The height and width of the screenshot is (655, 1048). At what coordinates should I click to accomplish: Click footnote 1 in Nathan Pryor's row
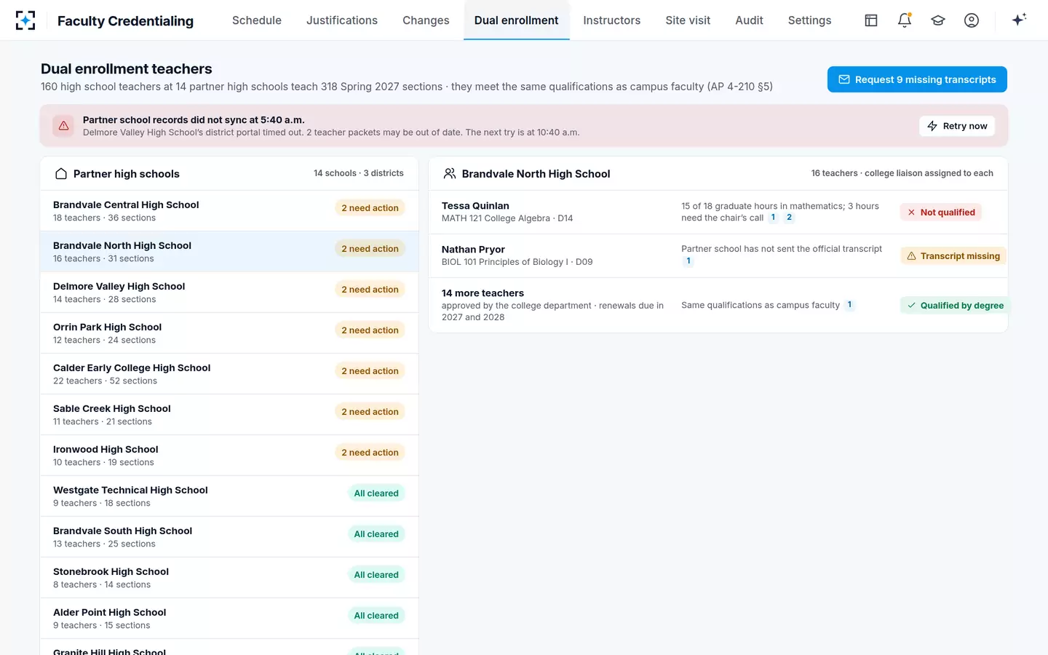(688, 261)
